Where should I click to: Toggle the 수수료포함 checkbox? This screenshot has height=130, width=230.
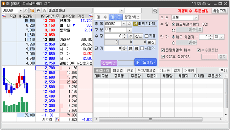(x=199, y=51)
